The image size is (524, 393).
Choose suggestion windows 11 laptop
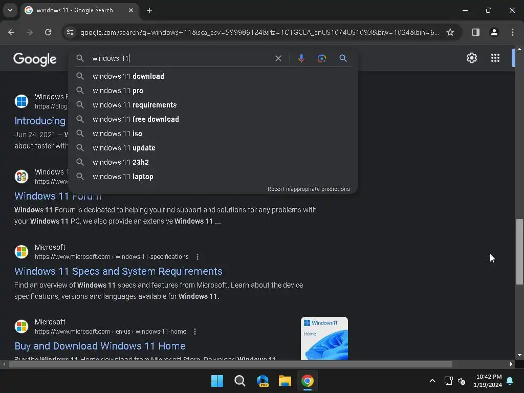(213, 177)
